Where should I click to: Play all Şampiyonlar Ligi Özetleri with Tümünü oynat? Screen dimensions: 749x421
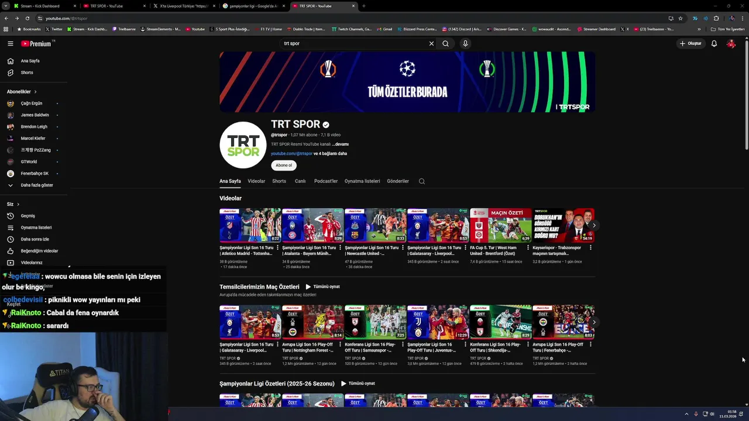(x=358, y=384)
